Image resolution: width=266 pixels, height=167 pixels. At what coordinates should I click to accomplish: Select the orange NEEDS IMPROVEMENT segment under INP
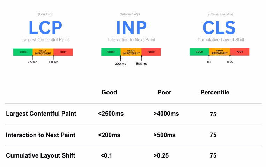click(131, 52)
